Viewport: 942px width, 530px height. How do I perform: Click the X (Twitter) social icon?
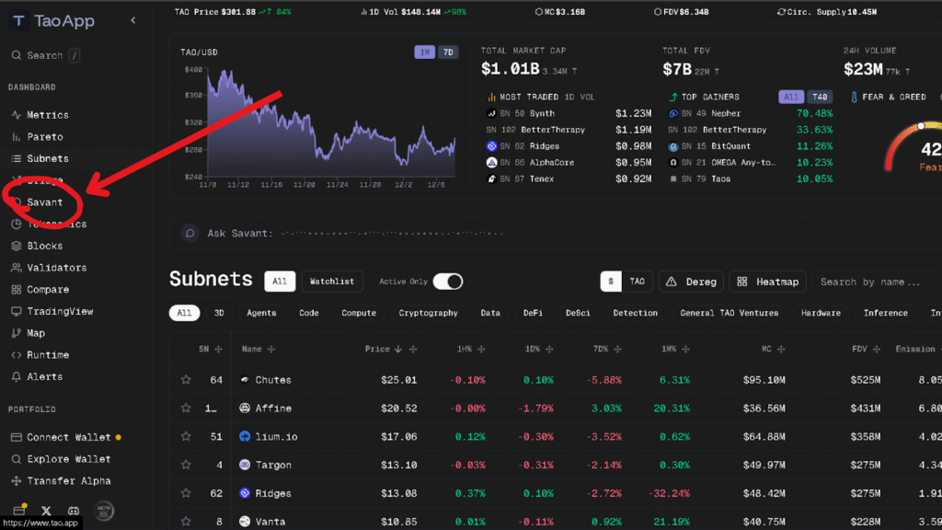(46, 510)
